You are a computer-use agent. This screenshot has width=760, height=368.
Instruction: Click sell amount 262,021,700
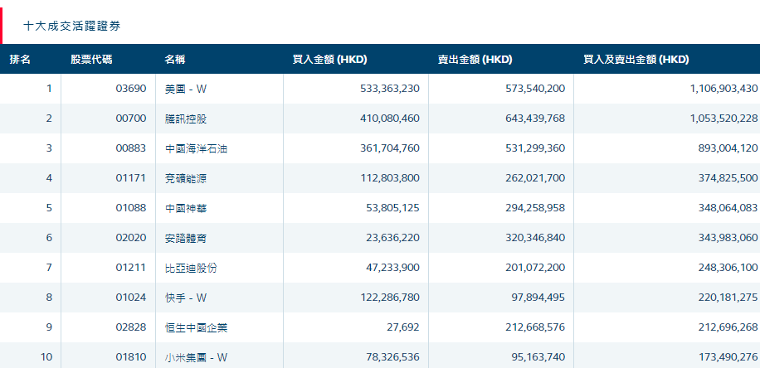point(535,178)
